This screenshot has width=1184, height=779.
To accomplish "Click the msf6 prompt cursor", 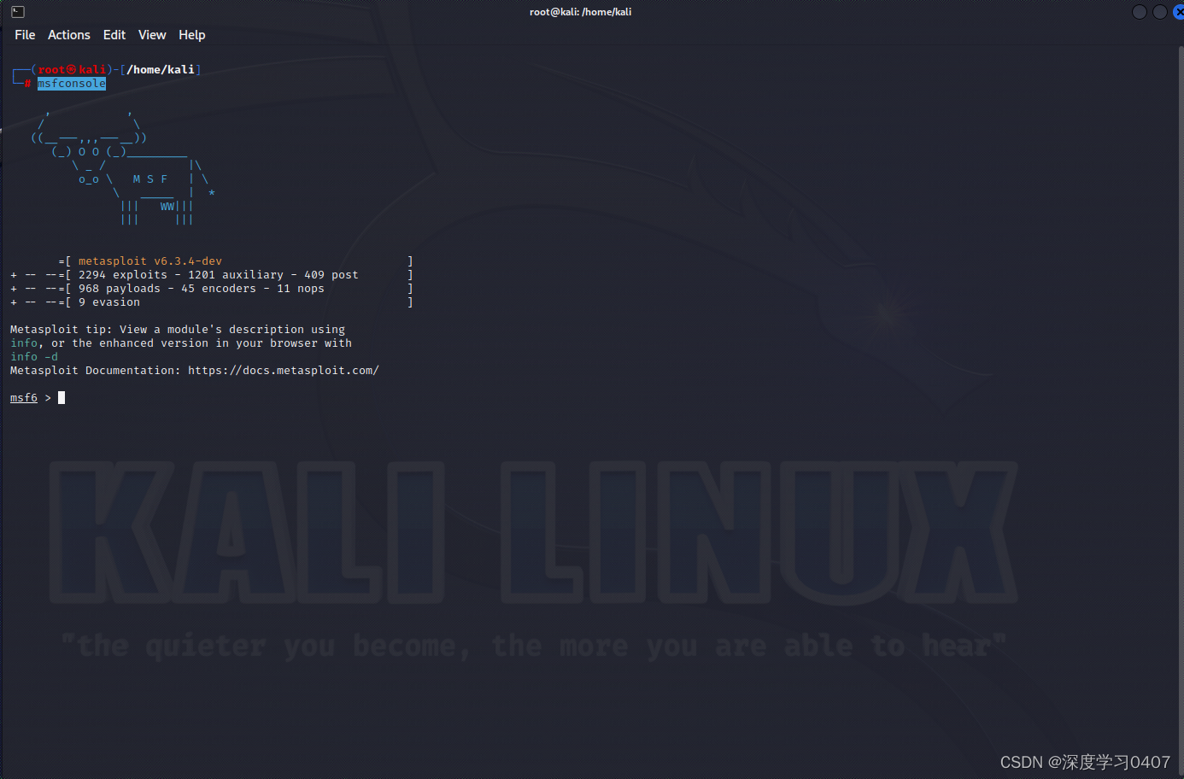I will coord(62,398).
